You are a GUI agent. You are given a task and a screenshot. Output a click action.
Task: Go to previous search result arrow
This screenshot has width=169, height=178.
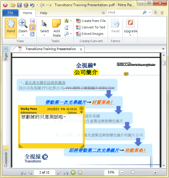162,13
